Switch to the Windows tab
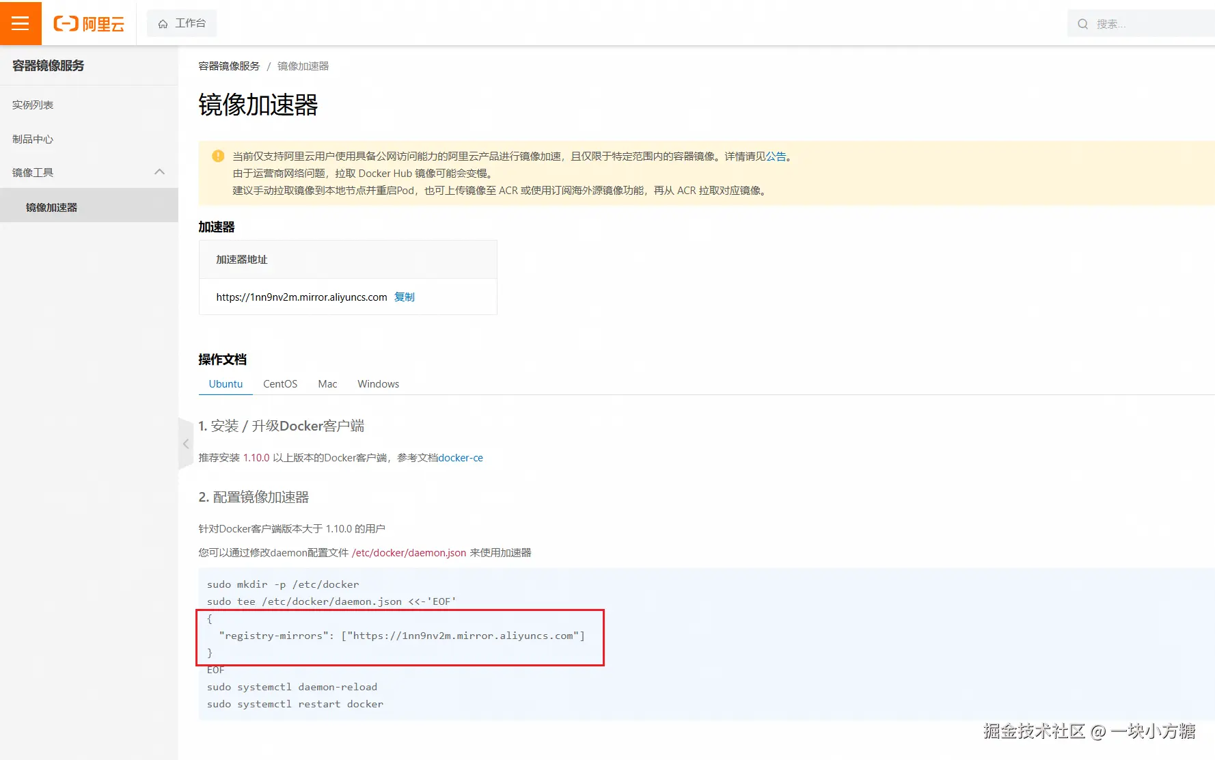 [x=378, y=384]
